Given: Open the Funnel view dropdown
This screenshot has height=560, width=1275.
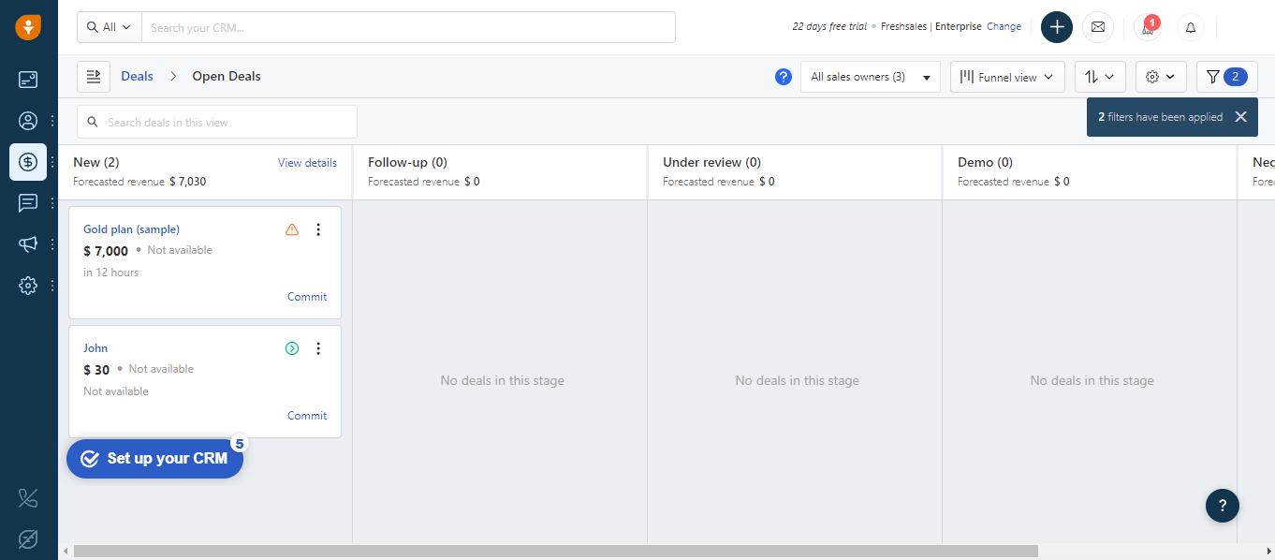Looking at the screenshot, I should tap(1007, 77).
